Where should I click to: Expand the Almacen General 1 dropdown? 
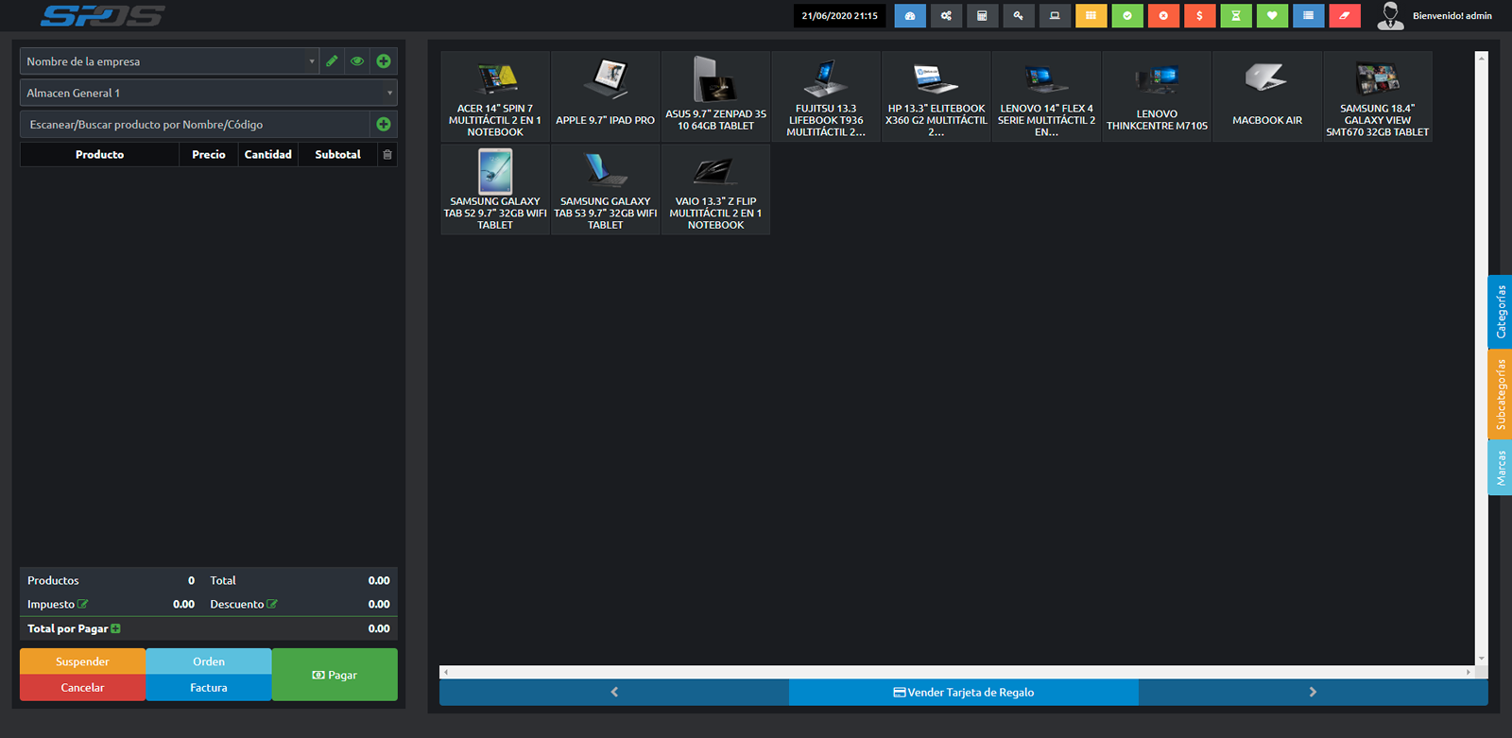(x=208, y=93)
